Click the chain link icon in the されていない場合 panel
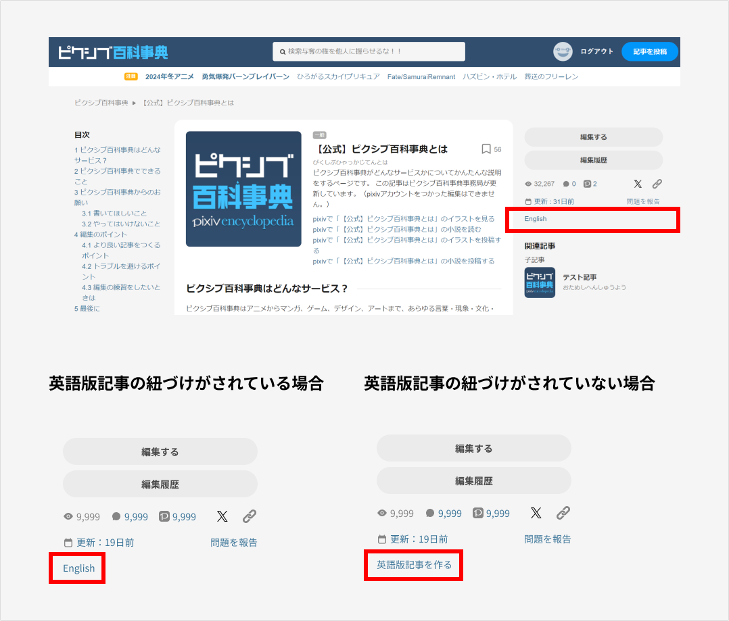Screen dimensions: 729x621 [x=563, y=513]
